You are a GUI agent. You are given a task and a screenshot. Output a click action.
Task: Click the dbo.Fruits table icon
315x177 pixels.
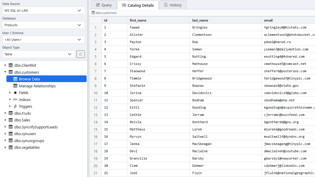point(11,113)
